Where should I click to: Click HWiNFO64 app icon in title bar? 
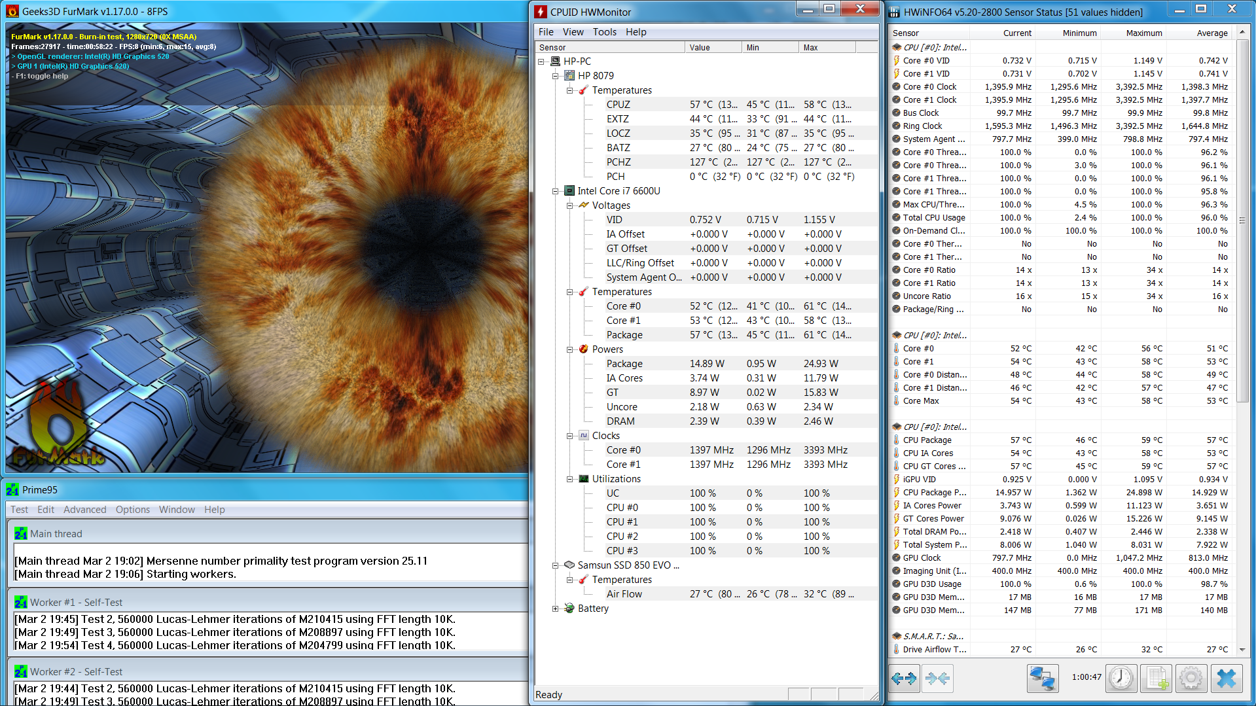pos(894,12)
